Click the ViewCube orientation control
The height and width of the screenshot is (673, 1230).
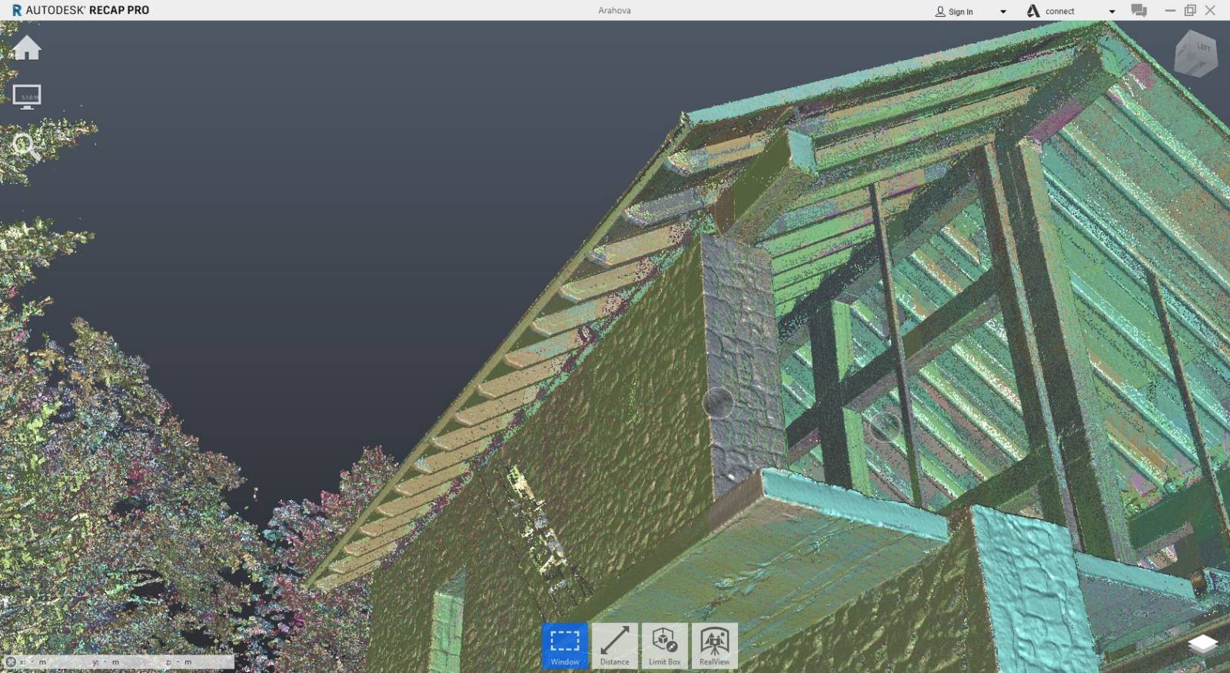1196,53
